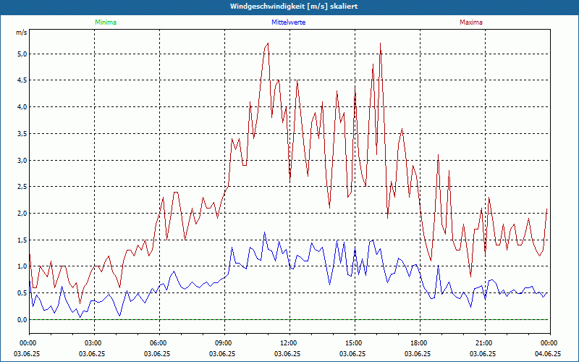Click the '09:00' time label on the x-axis
The width and height of the screenshot is (579, 362).
[x=224, y=343]
